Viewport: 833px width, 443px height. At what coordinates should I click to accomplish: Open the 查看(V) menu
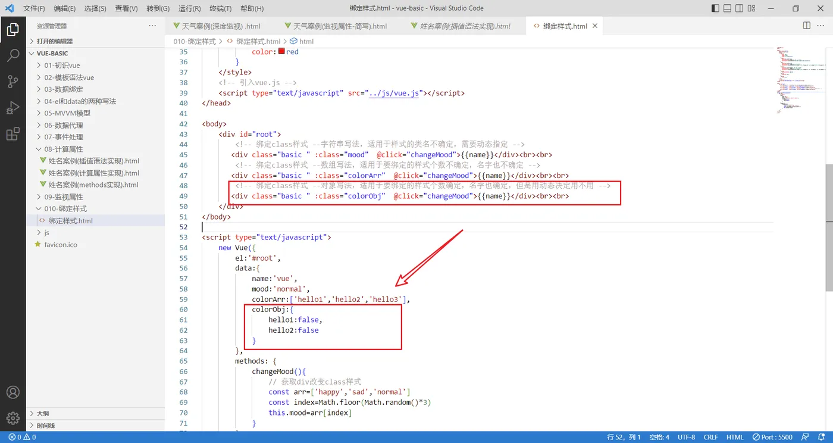coord(126,8)
